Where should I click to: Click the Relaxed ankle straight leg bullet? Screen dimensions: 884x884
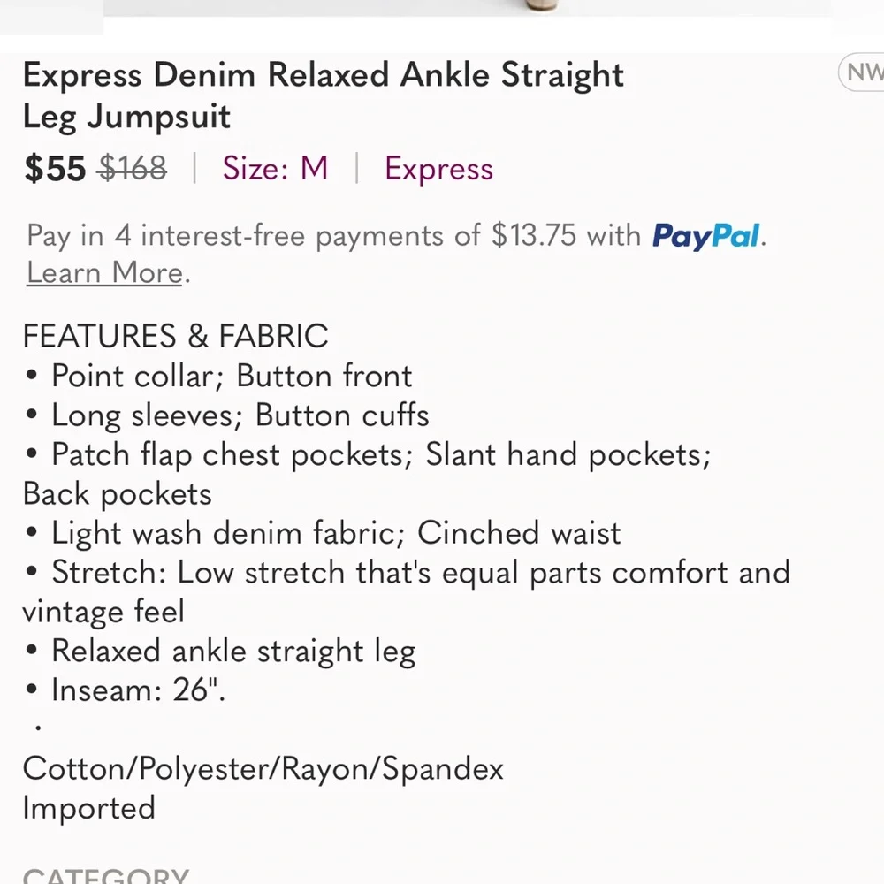tap(233, 651)
